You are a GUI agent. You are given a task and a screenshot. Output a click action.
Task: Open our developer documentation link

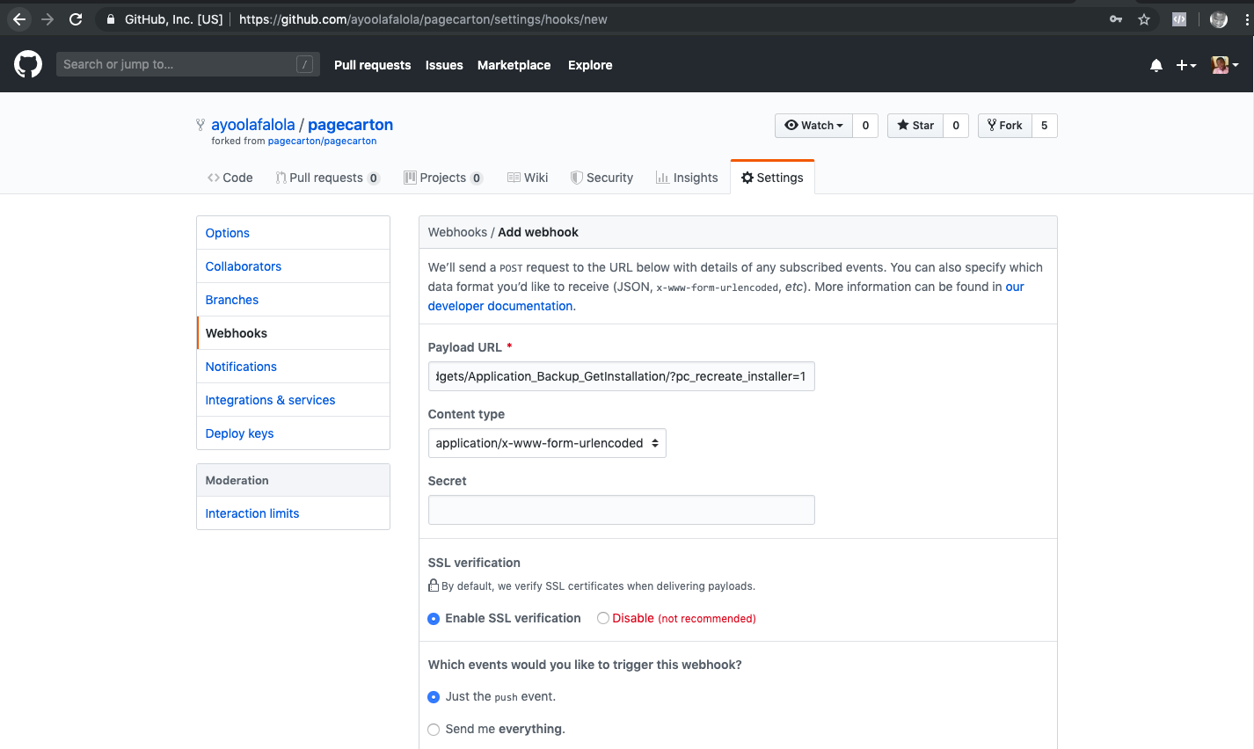pyautogui.click(x=500, y=306)
